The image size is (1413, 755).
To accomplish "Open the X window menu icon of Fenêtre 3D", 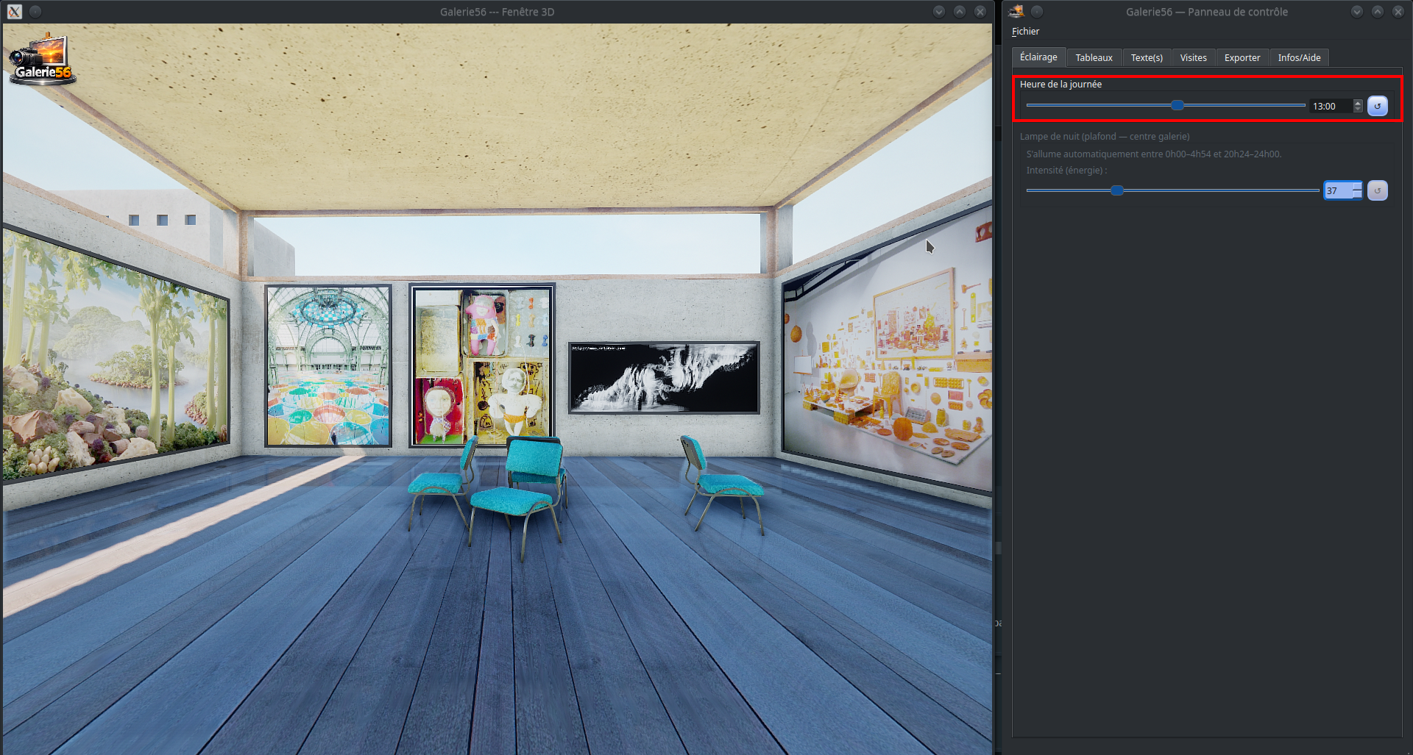I will point(15,12).
